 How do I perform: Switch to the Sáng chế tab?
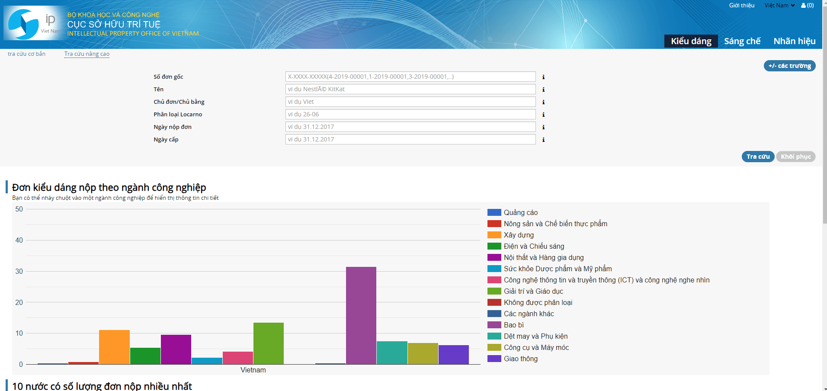tap(742, 41)
